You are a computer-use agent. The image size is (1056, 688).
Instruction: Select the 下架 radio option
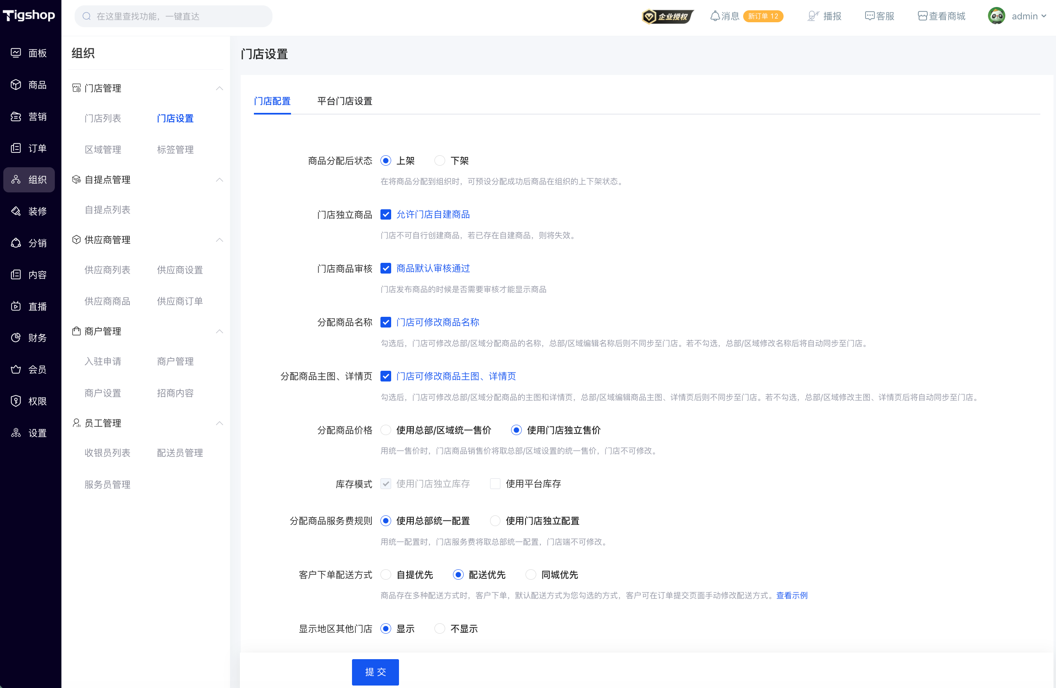pos(439,161)
